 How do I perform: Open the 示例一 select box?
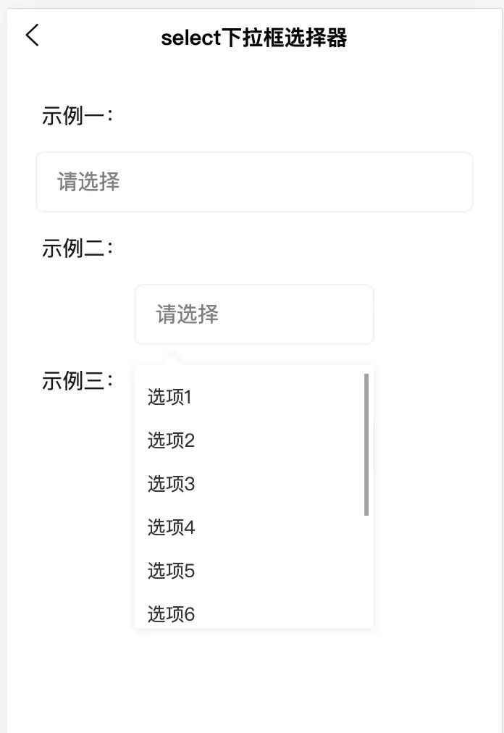coord(254,182)
